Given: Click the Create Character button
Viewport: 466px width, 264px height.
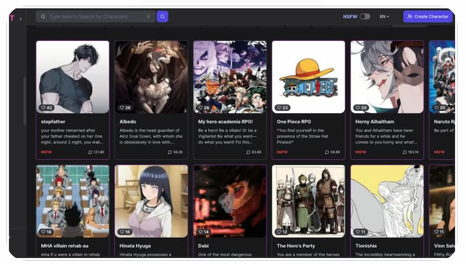Looking at the screenshot, I should 428,17.
